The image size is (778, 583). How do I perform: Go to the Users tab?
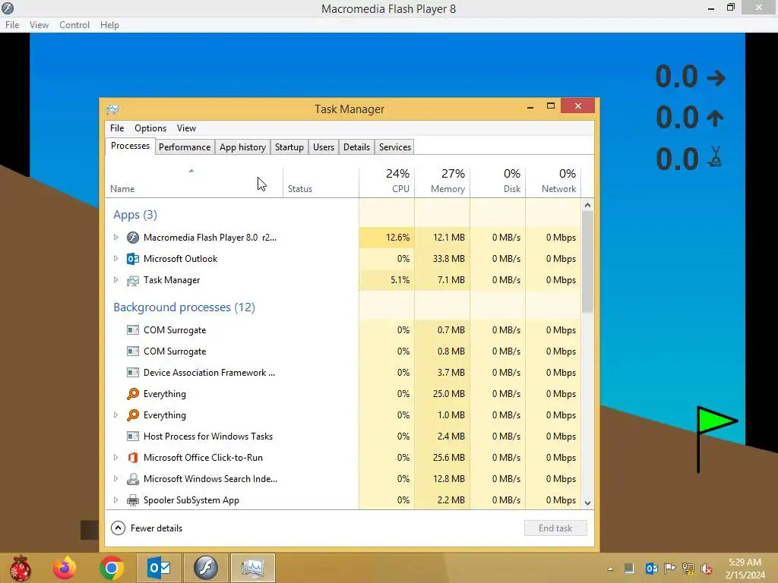click(324, 147)
